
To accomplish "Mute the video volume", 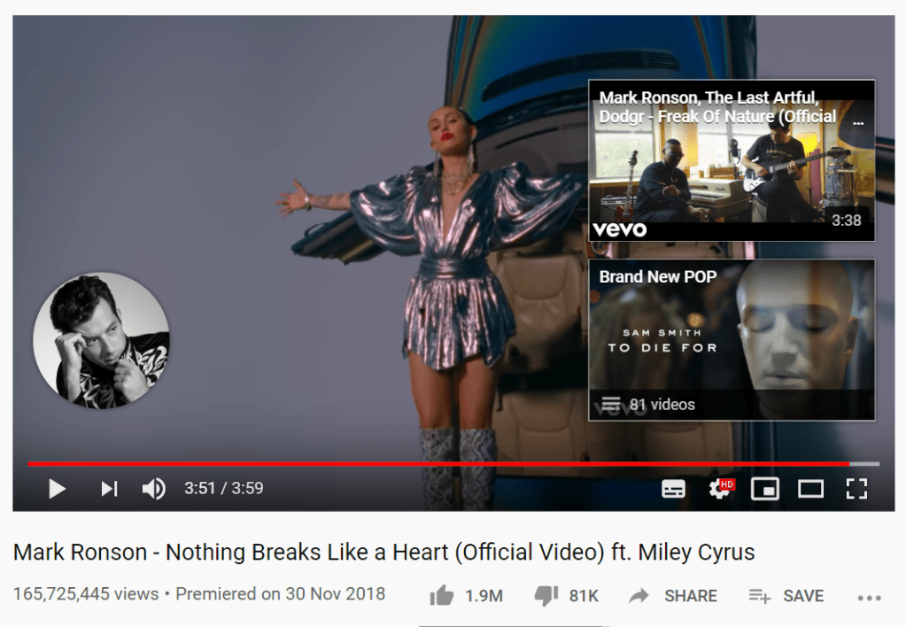I will (x=154, y=489).
